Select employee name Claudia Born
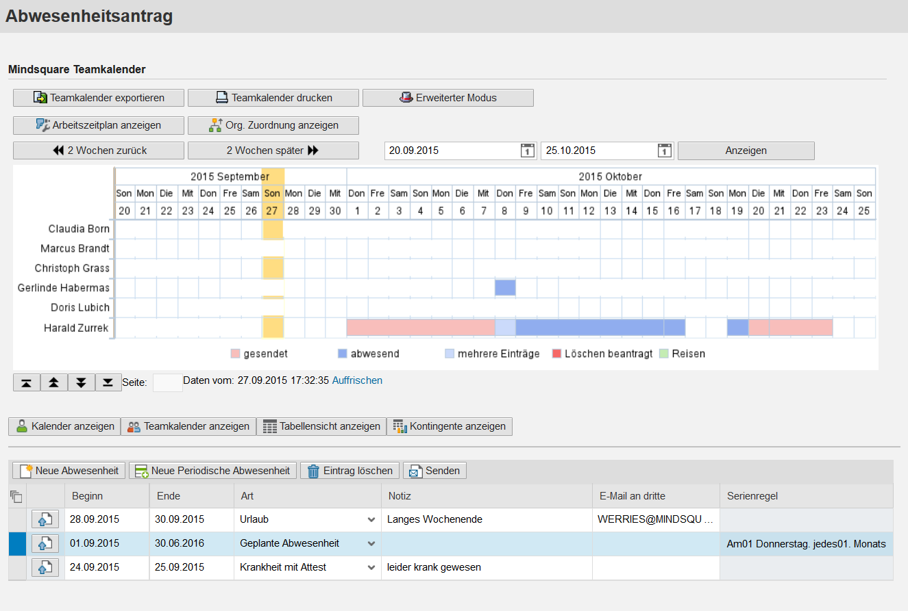Image resolution: width=908 pixels, height=611 pixels. click(79, 229)
